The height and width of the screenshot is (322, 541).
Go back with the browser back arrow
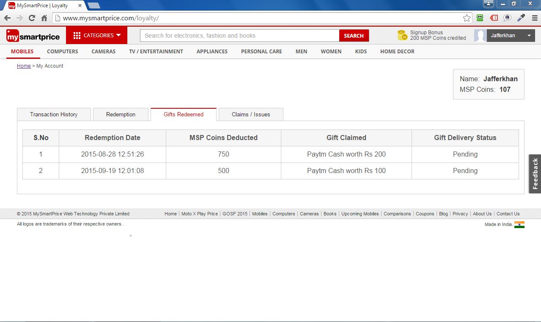(7, 18)
